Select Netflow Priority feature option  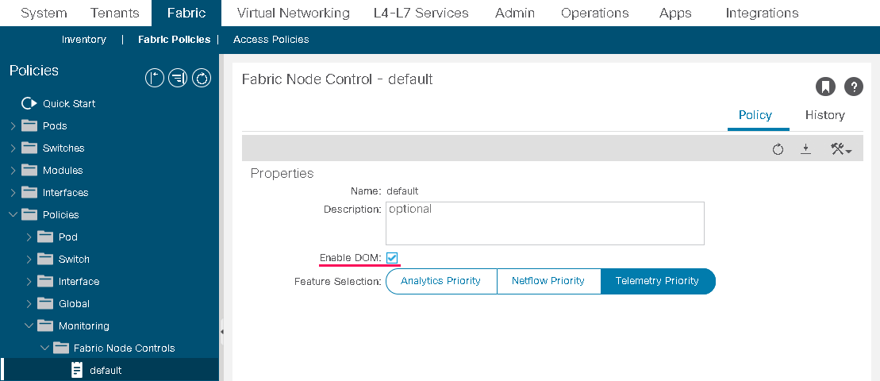click(x=548, y=281)
